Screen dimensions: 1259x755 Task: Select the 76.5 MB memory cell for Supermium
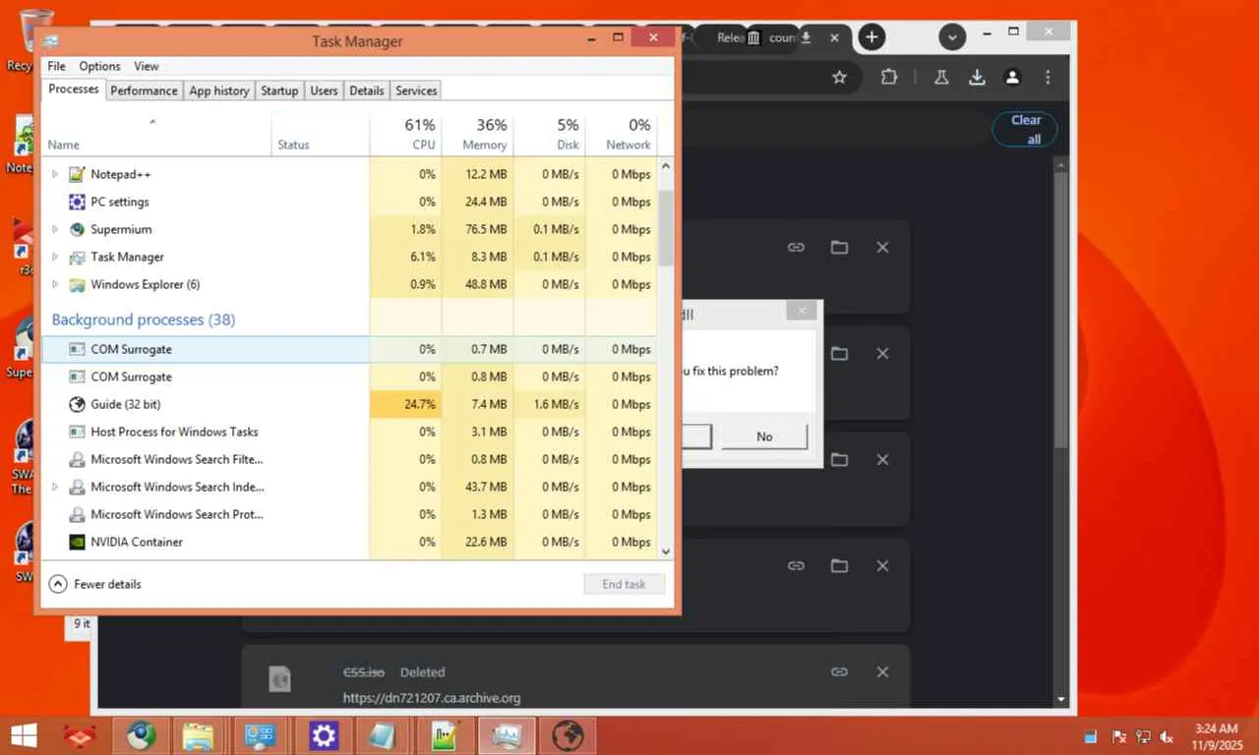point(477,229)
